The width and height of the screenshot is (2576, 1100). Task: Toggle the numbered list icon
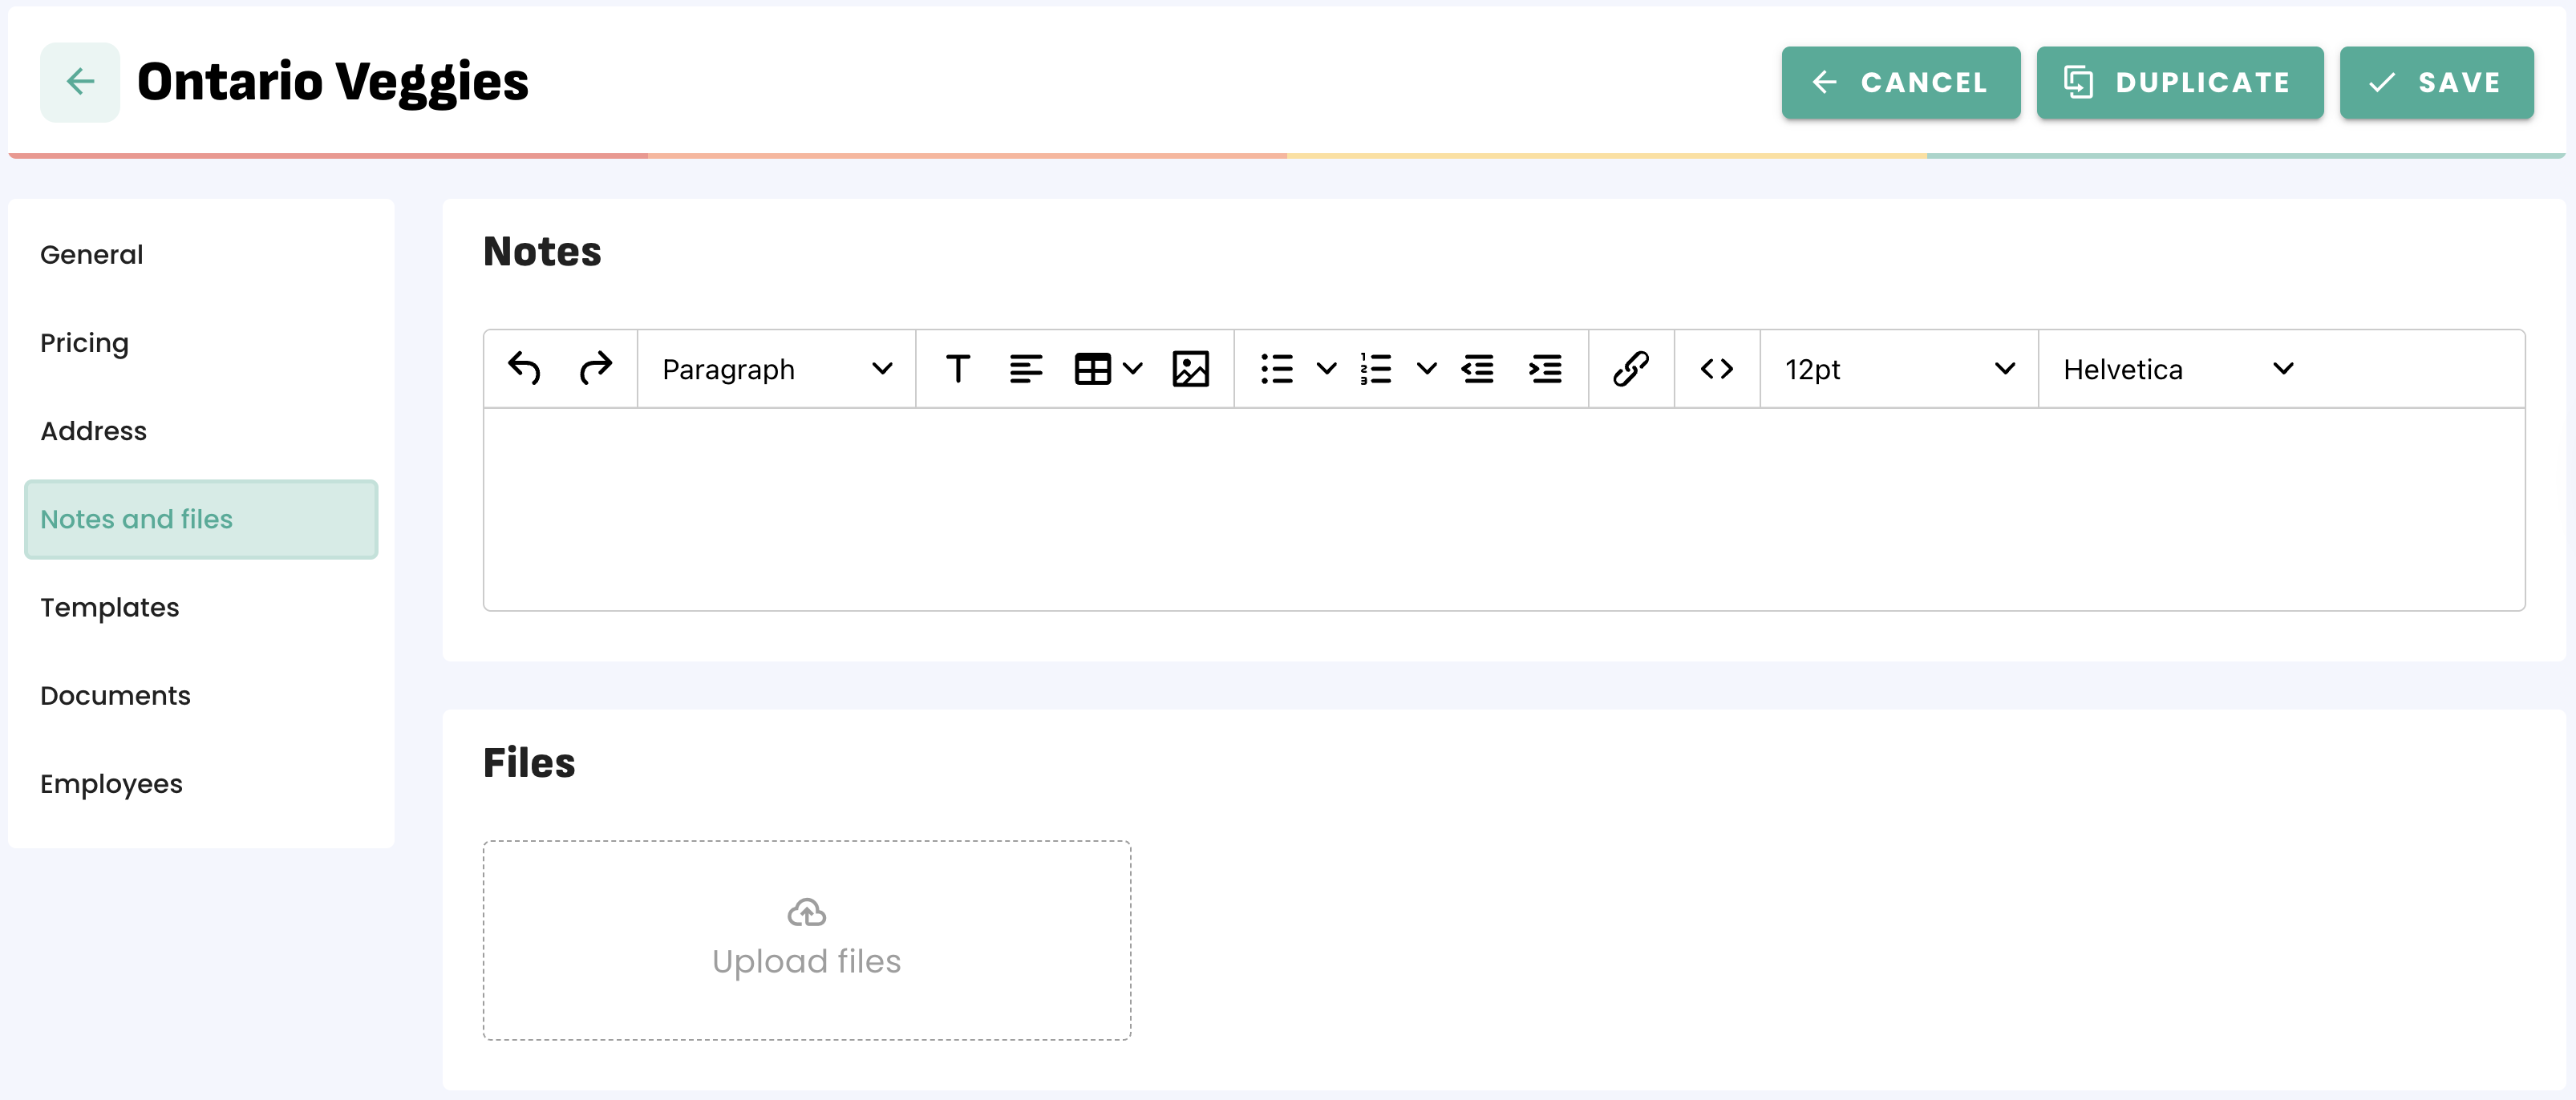[x=1376, y=369]
